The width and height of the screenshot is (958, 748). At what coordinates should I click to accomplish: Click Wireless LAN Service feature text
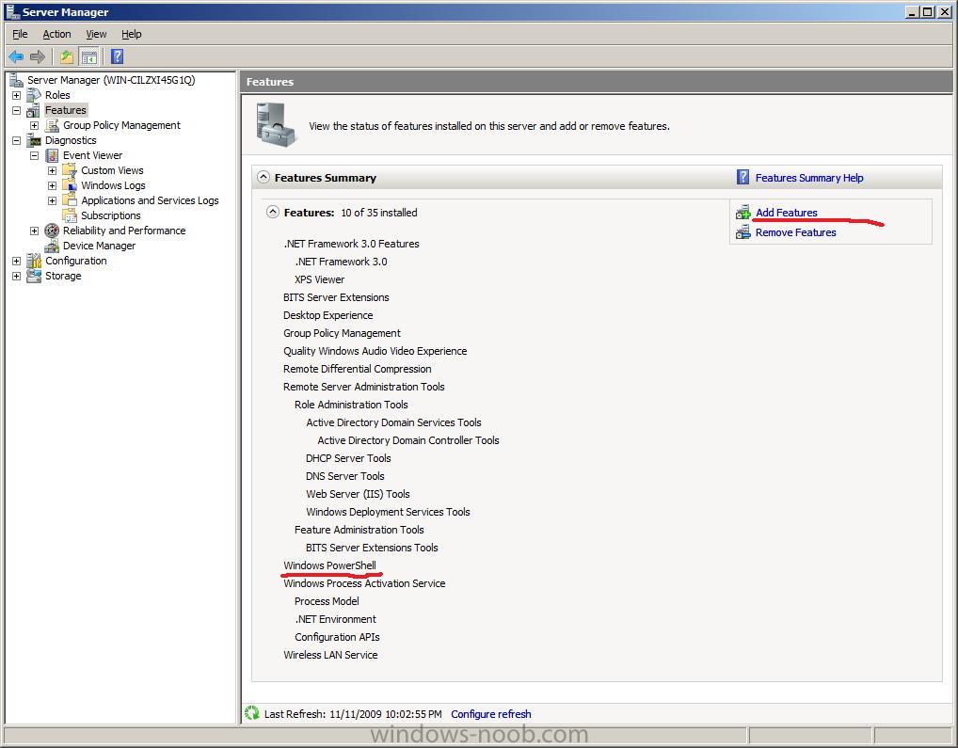point(330,655)
